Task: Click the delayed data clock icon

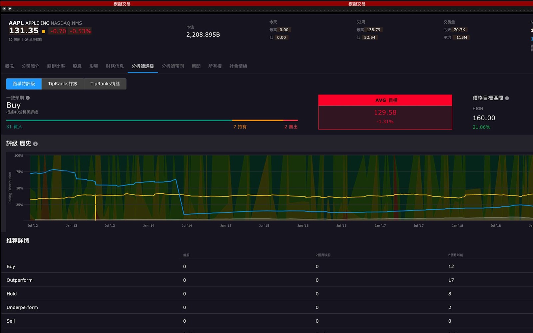Action: click(26, 39)
